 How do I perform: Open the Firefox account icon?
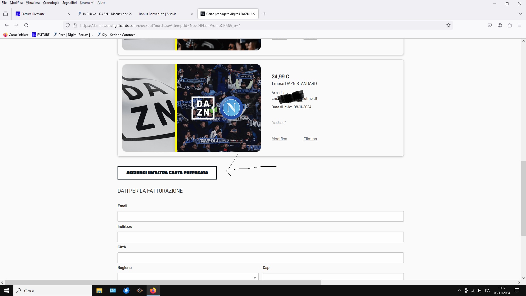click(x=500, y=25)
